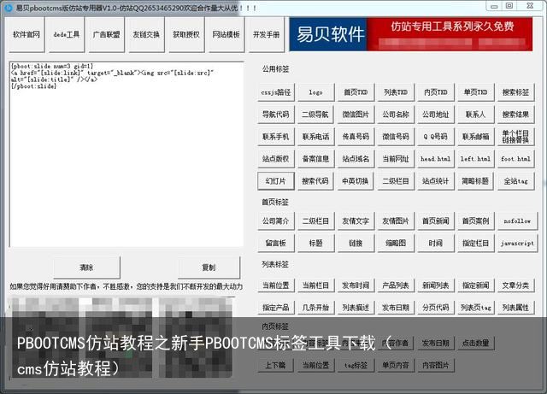Click the head.html include button
The image size is (547, 394).
(x=436, y=159)
